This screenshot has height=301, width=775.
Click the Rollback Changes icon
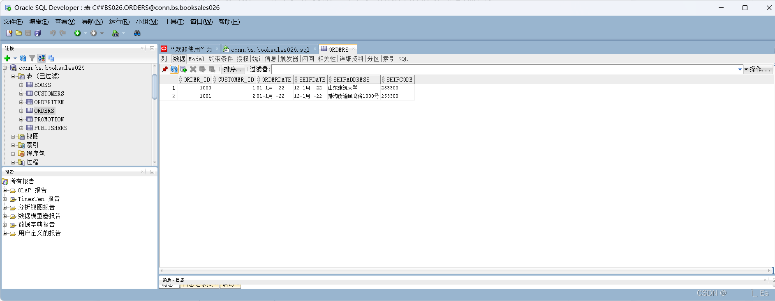click(x=212, y=69)
